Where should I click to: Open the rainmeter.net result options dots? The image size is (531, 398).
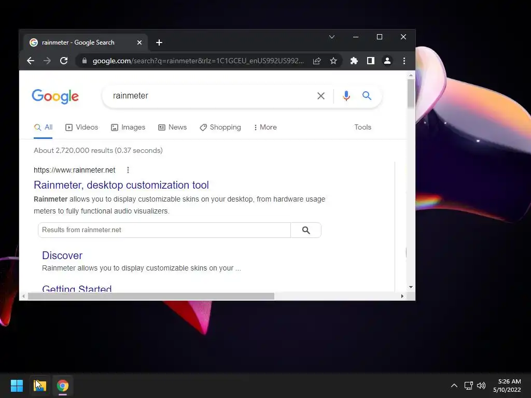tap(128, 170)
